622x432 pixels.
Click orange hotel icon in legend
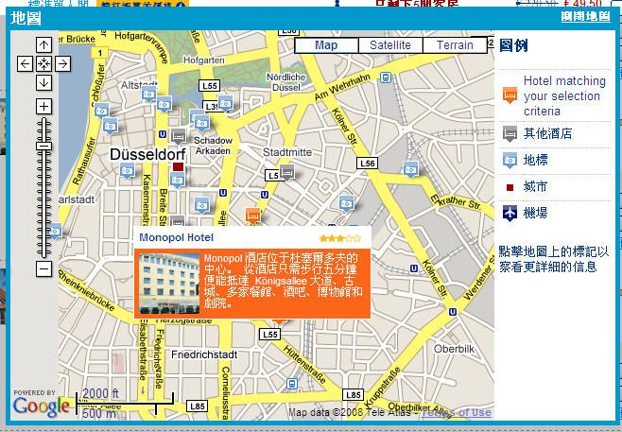(x=510, y=95)
